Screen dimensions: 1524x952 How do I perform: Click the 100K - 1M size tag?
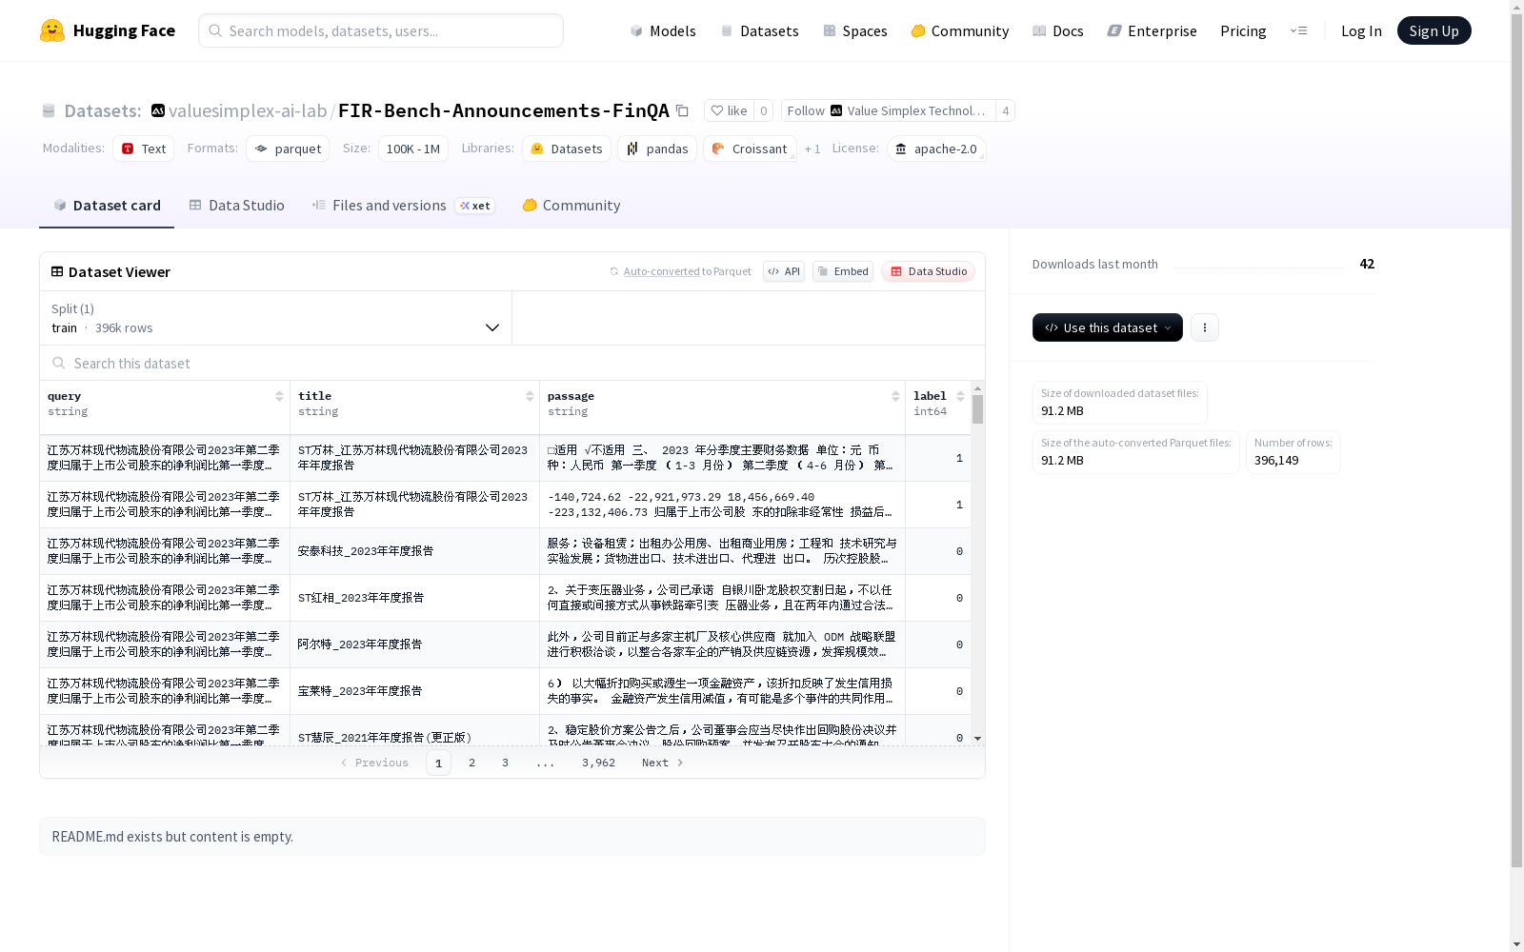[413, 149]
